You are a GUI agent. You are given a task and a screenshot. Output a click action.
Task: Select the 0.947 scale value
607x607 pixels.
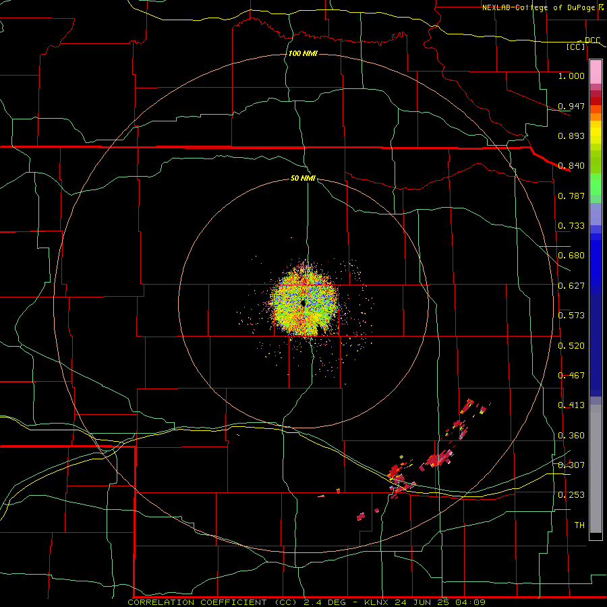click(x=571, y=106)
